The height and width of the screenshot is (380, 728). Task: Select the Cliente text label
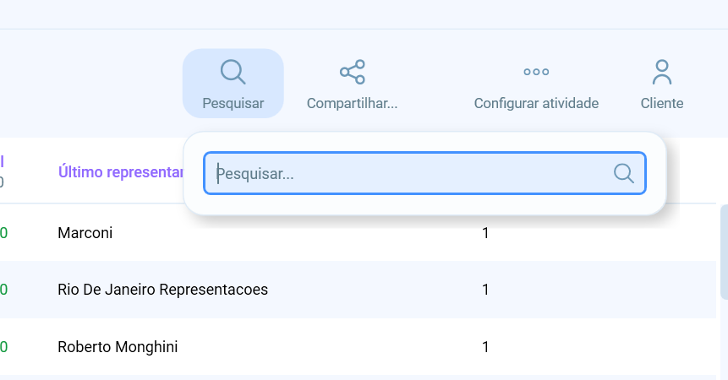[662, 104]
